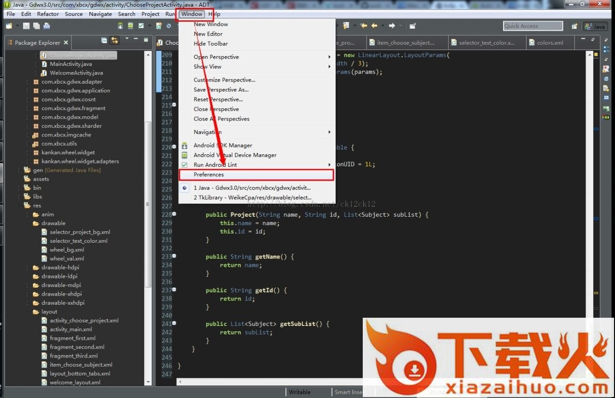The height and width of the screenshot is (398, 615).
Task: Select Hide Toolbar menu entry
Action: pos(256,43)
